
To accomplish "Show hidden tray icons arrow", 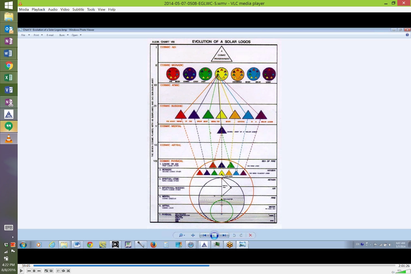I will point(13,237).
